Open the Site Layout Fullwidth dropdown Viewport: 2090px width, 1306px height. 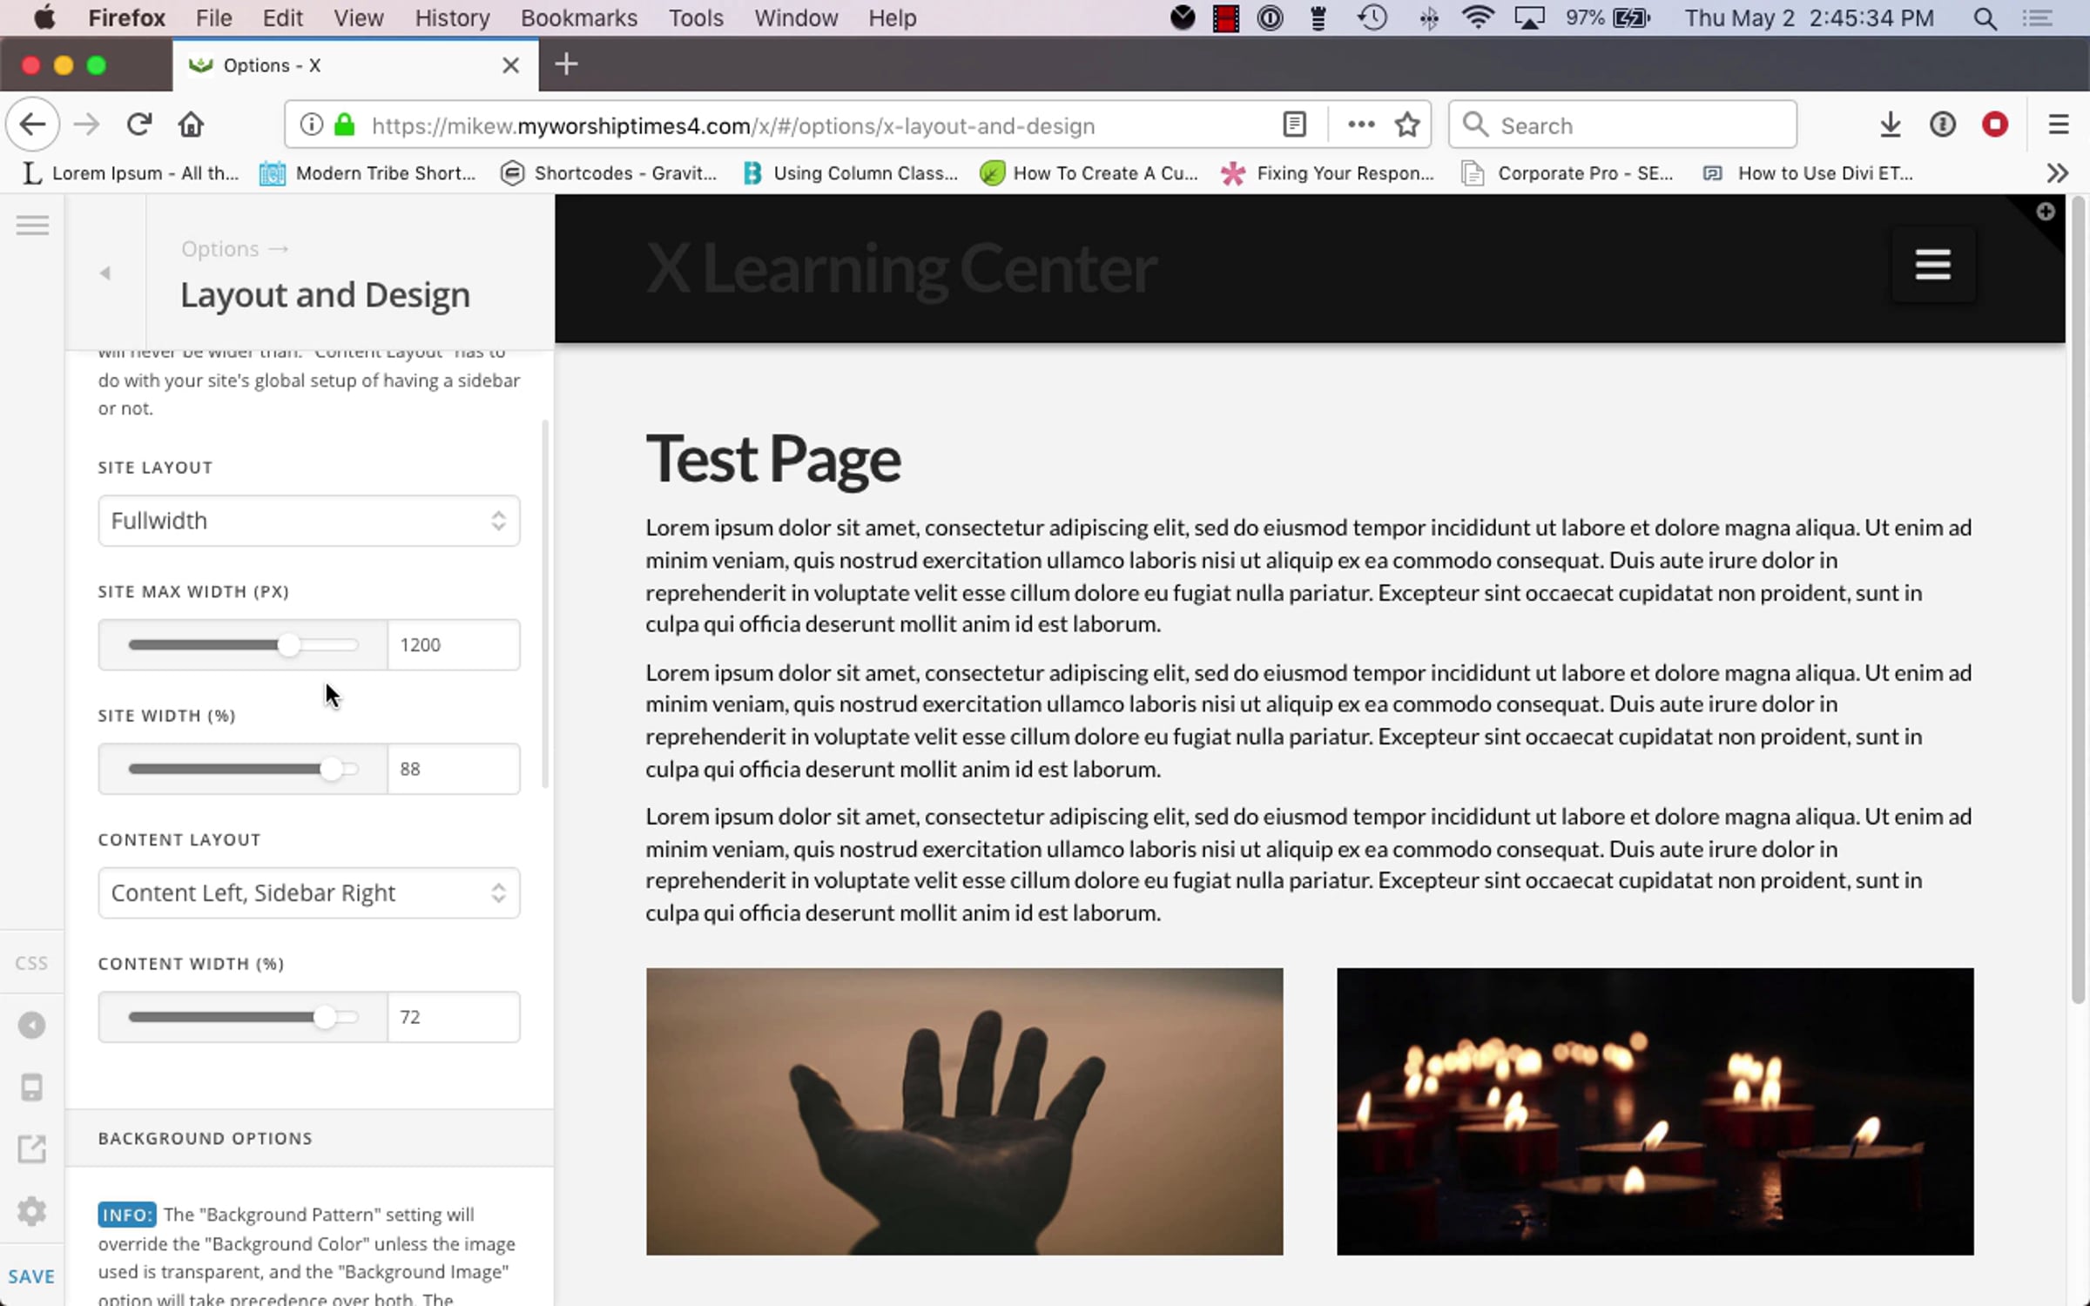309,521
